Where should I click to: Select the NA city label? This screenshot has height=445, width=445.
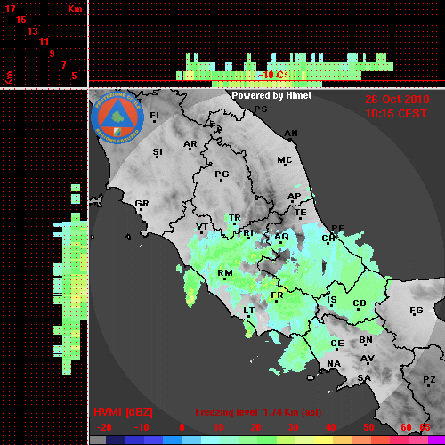334,364
